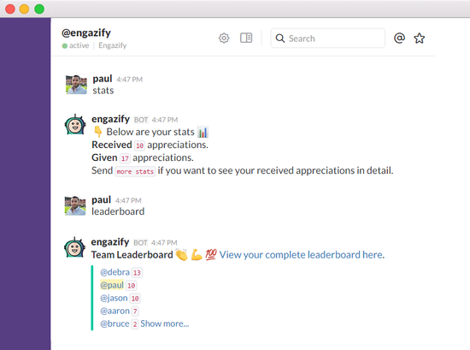Click paul's avatar on leaderboard message
Image resolution: width=470 pixels, height=350 pixels.
coord(75,205)
